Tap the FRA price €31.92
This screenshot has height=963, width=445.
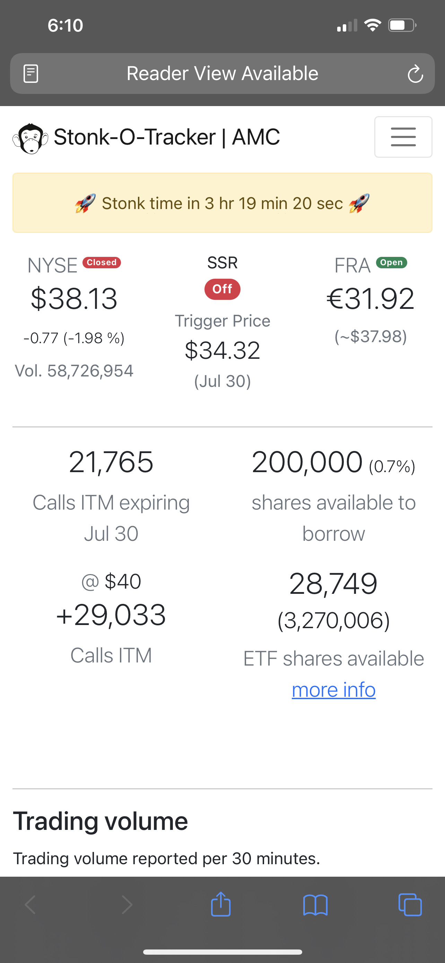[370, 299]
